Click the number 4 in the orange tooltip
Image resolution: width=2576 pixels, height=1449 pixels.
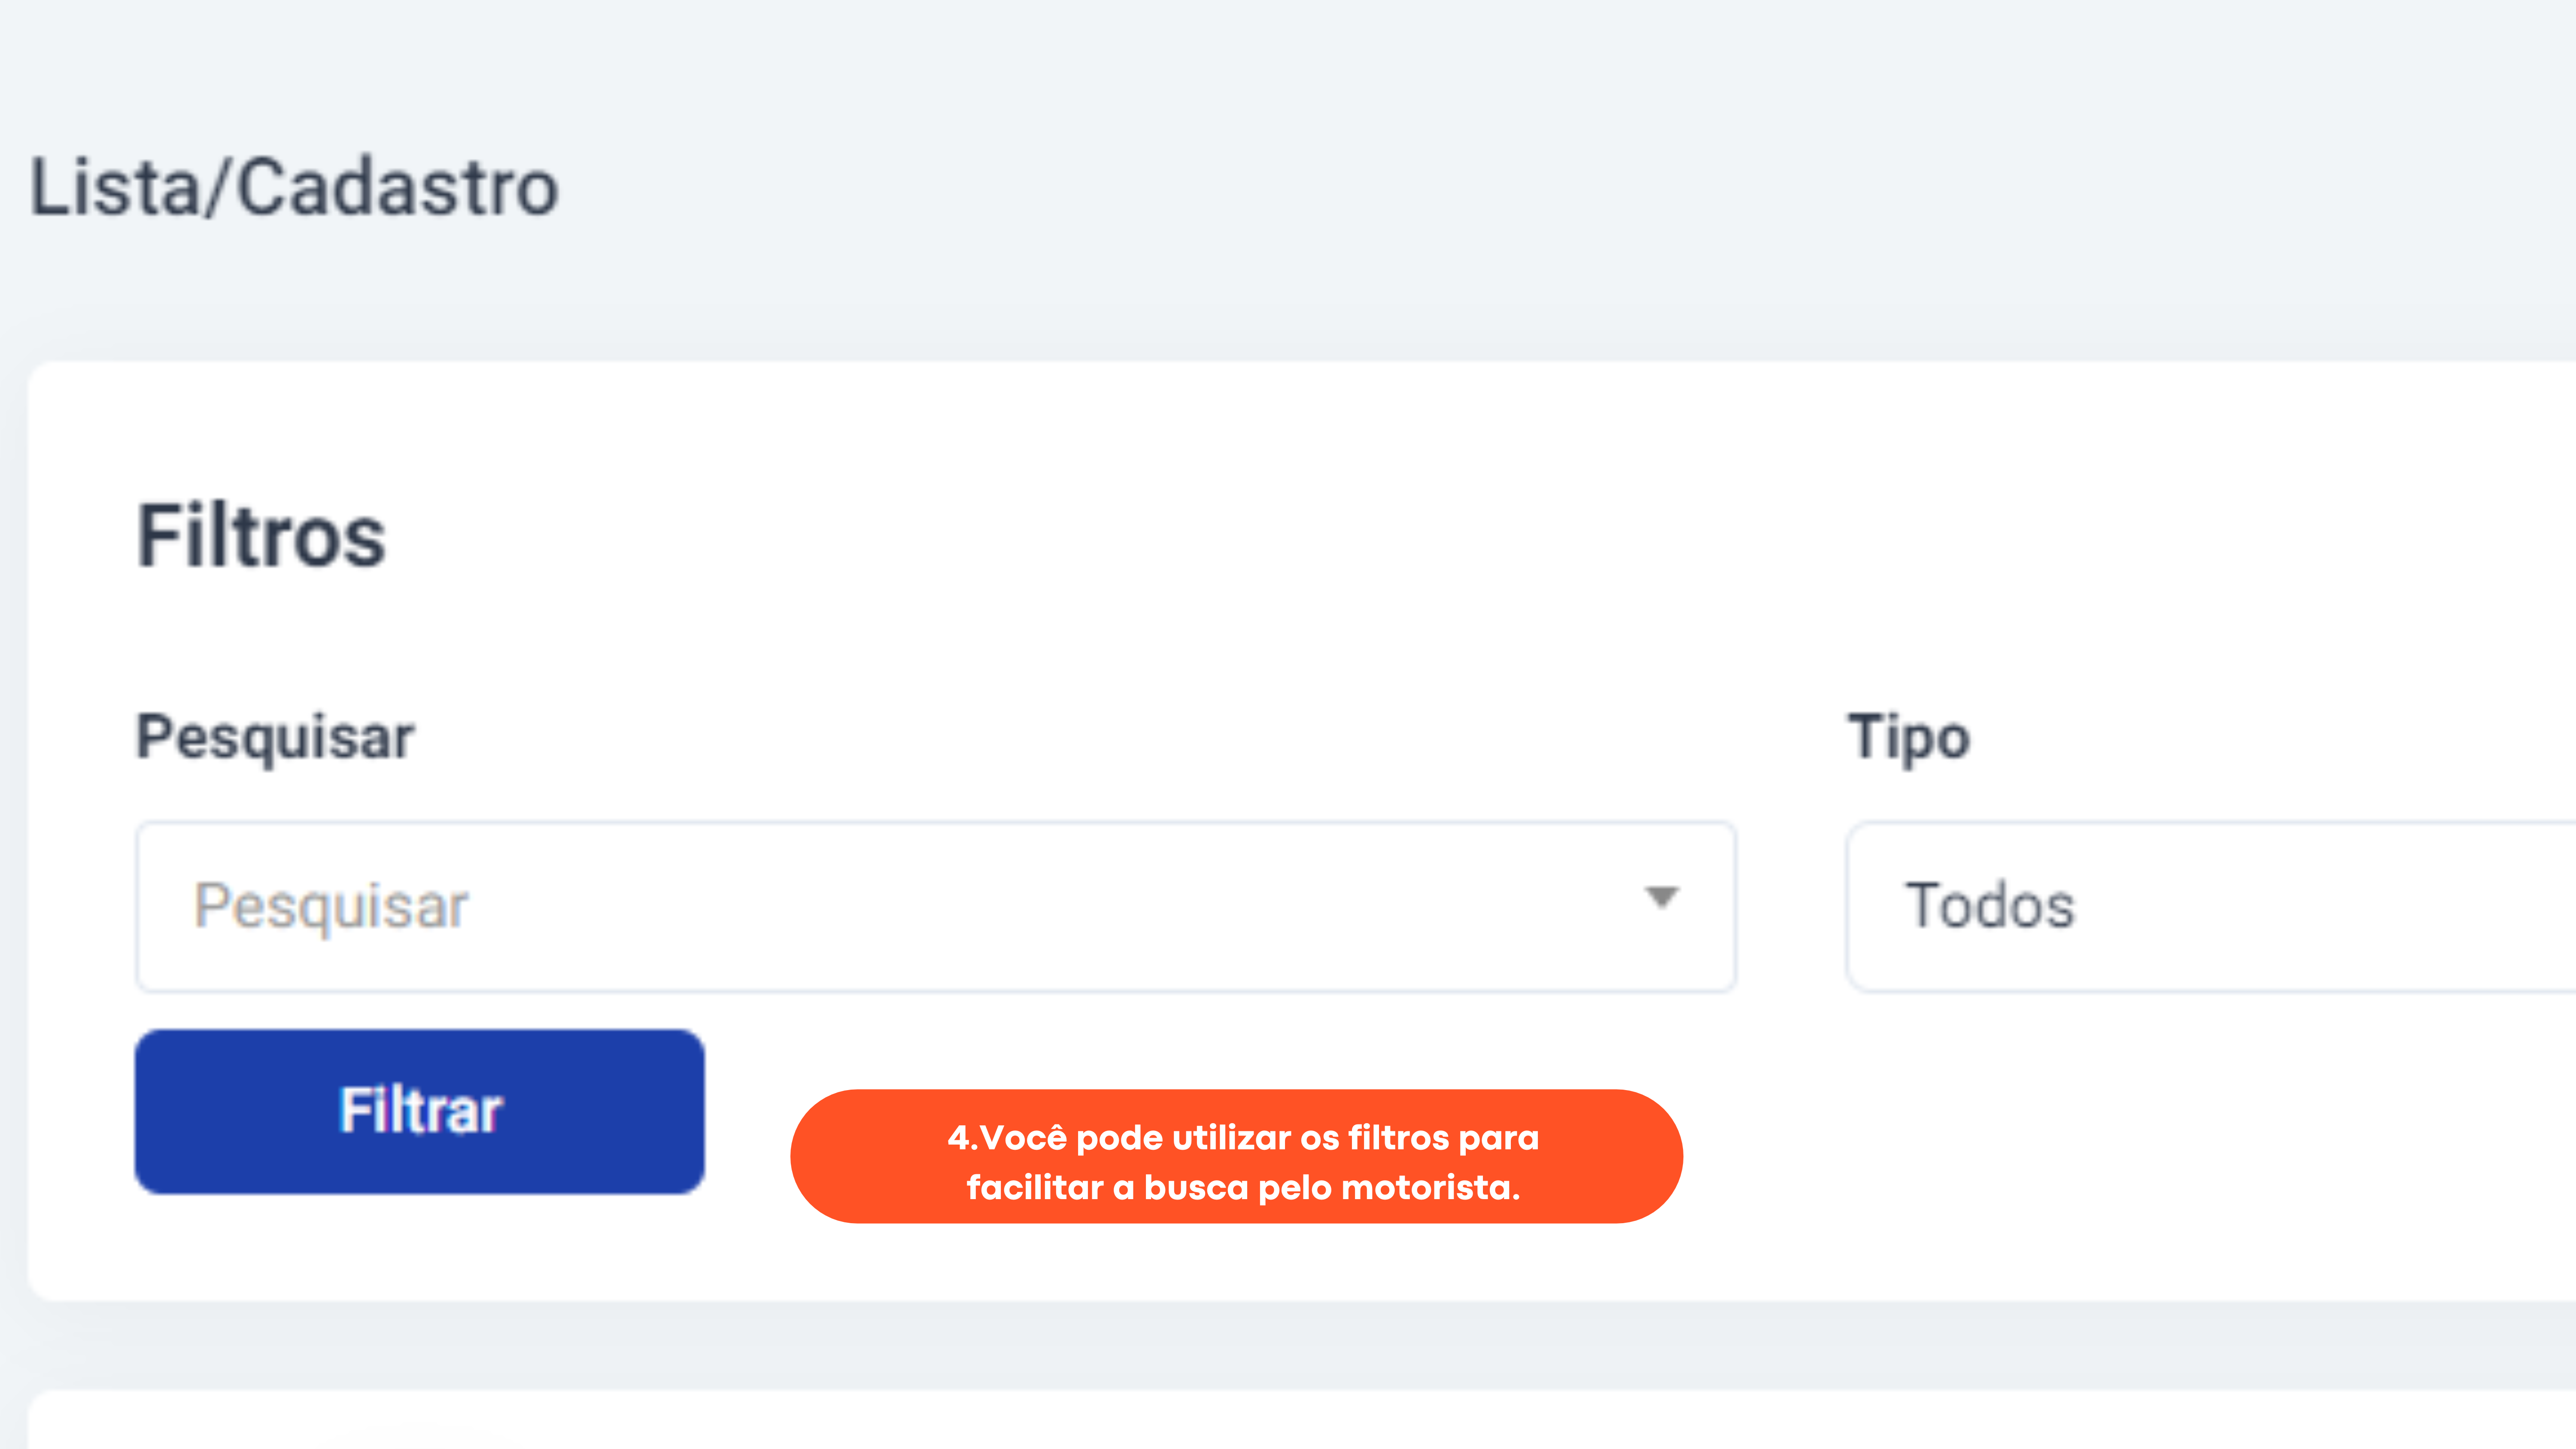coord(958,1138)
